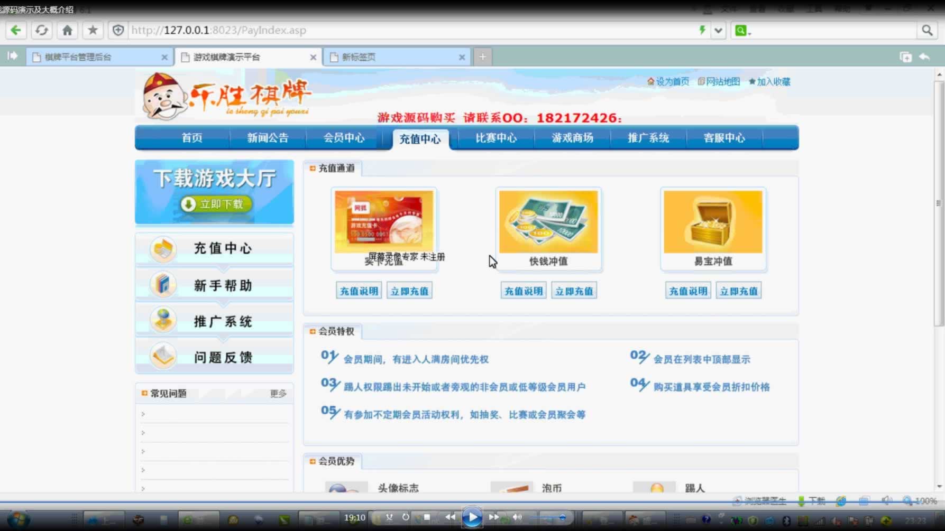Expand the address bar dropdown arrow
This screenshot has width=945, height=531.
718,30
